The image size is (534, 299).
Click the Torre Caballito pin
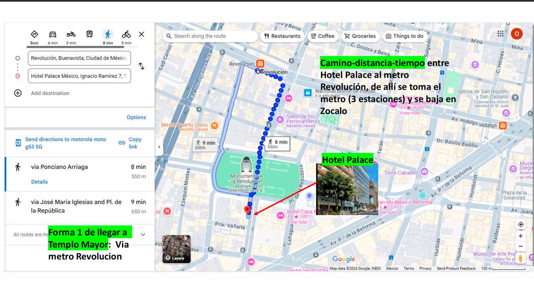pyautogui.click(x=425, y=172)
